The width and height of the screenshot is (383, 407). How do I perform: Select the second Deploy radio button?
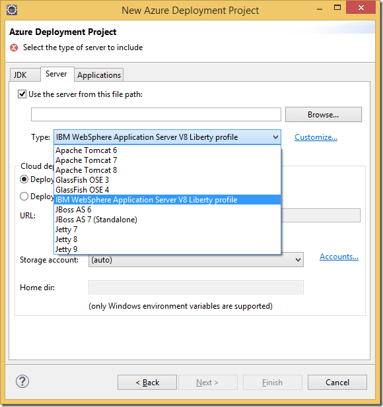(x=24, y=197)
